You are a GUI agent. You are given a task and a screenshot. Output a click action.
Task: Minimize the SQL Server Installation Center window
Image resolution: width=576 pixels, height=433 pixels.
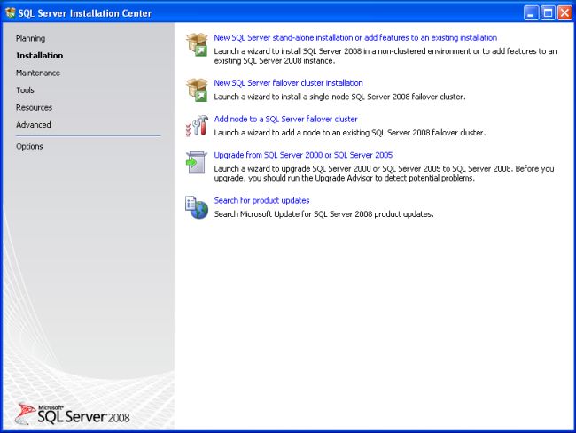click(531, 13)
